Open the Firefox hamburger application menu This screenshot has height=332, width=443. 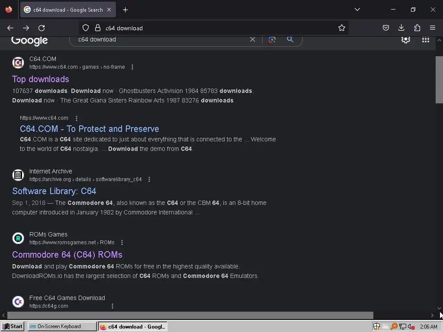click(x=433, y=28)
